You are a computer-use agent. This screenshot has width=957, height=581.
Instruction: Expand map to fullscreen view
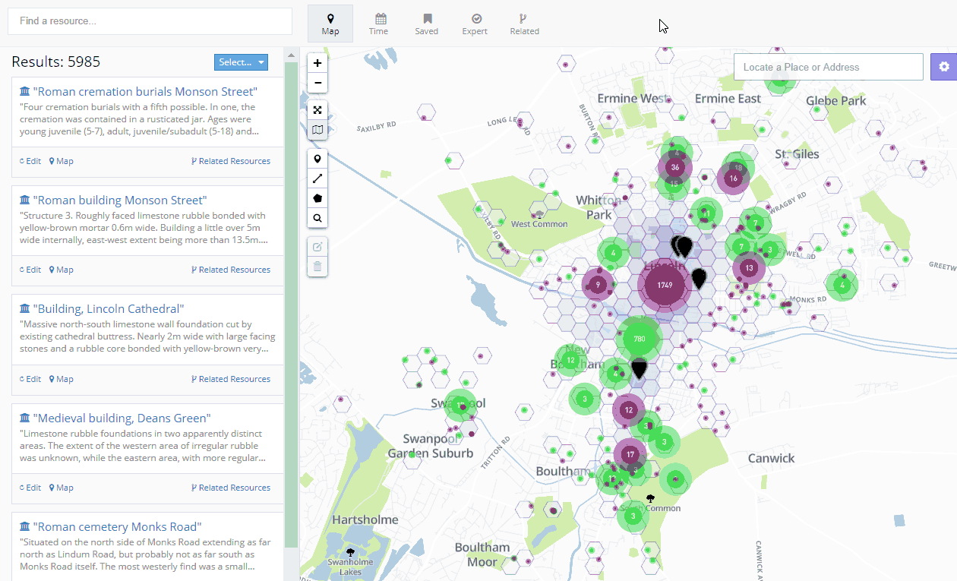point(317,110)
